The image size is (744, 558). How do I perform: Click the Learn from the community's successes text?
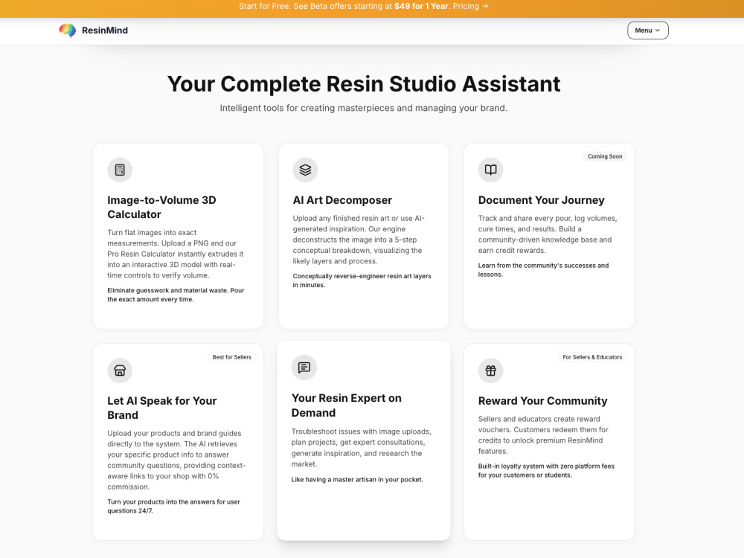tap(543, 270)
